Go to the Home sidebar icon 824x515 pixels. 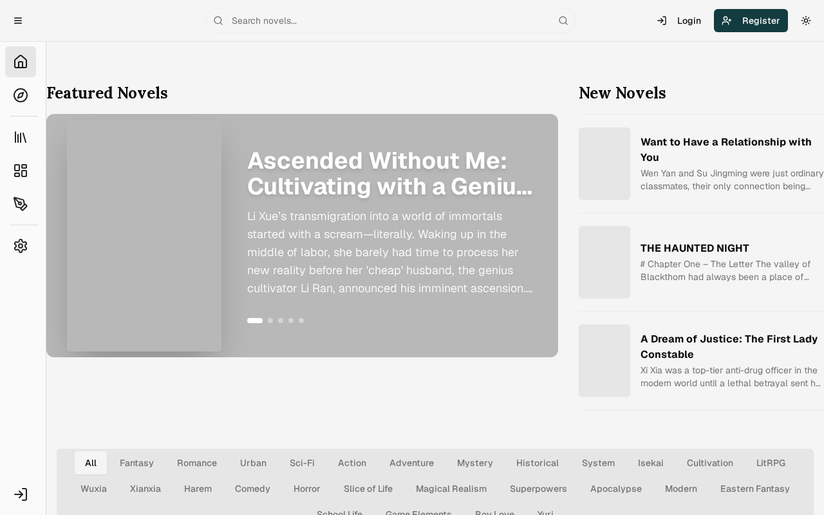(x=21, y=62)
